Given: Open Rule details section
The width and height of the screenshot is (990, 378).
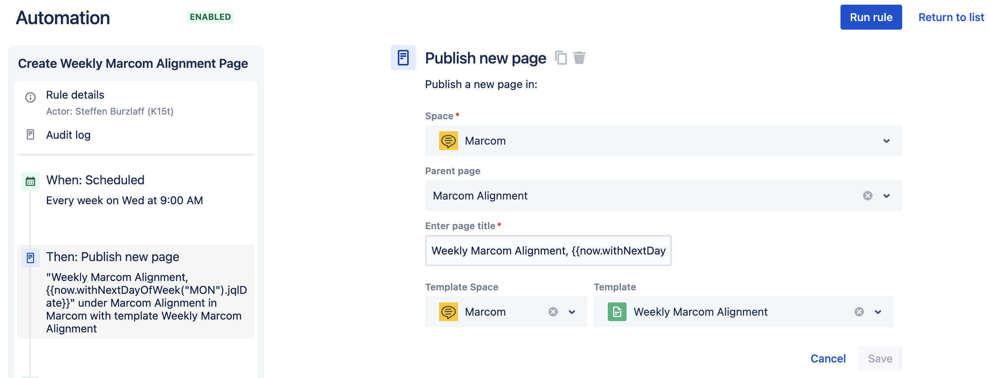Looking at the screenshot, I should (x=75, y=95).
